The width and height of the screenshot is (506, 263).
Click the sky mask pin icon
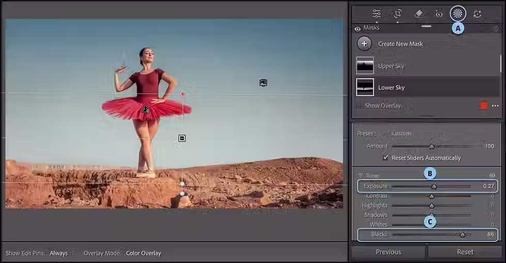pyautogui.click(x=263, y=83)
